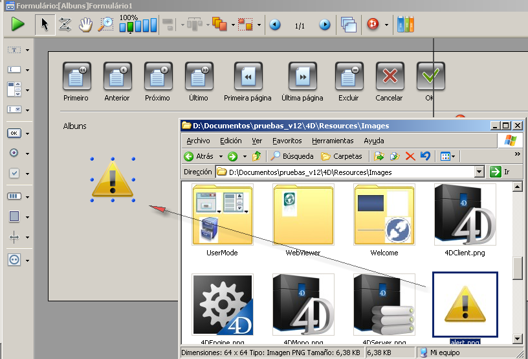Click the Carpetas folders button
Viewport: 528px width, 359px height.
pos(342,156)
